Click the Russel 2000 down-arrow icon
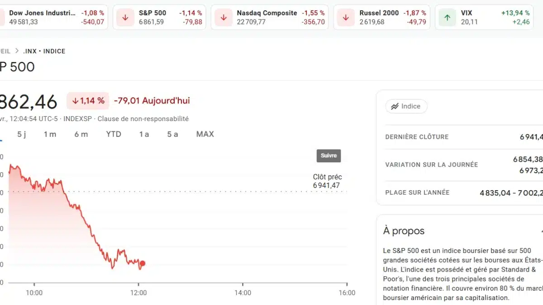Image resolution: width=543 pixels, height=305 pixels. [345, 17]
